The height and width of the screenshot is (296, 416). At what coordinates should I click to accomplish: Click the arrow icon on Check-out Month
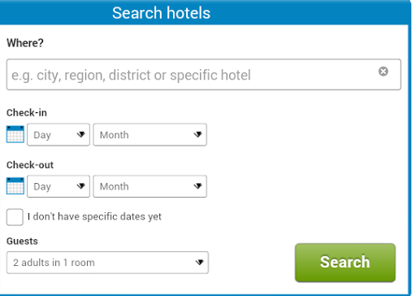(x=197, y=186)
